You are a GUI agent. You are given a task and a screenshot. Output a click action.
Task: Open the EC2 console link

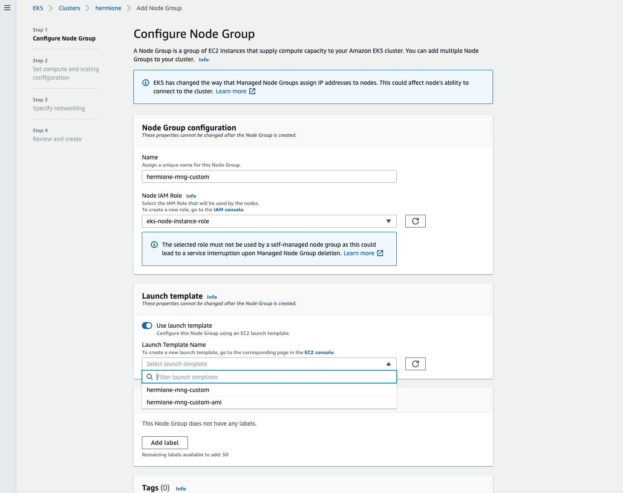[319, 352]
